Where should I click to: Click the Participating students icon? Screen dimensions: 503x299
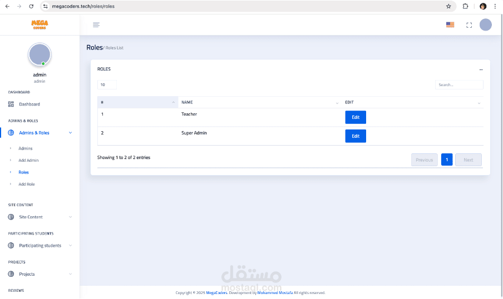click(x=11, y=246)
